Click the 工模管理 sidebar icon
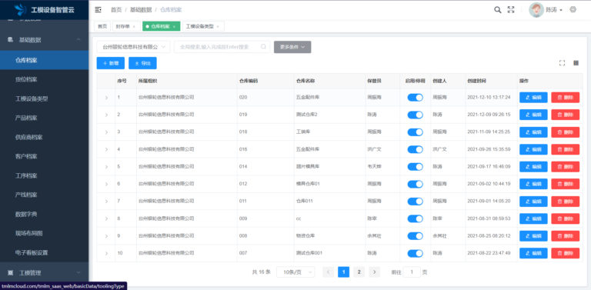The width and height of the screenshot is (591, 290). tap(11, 272)
